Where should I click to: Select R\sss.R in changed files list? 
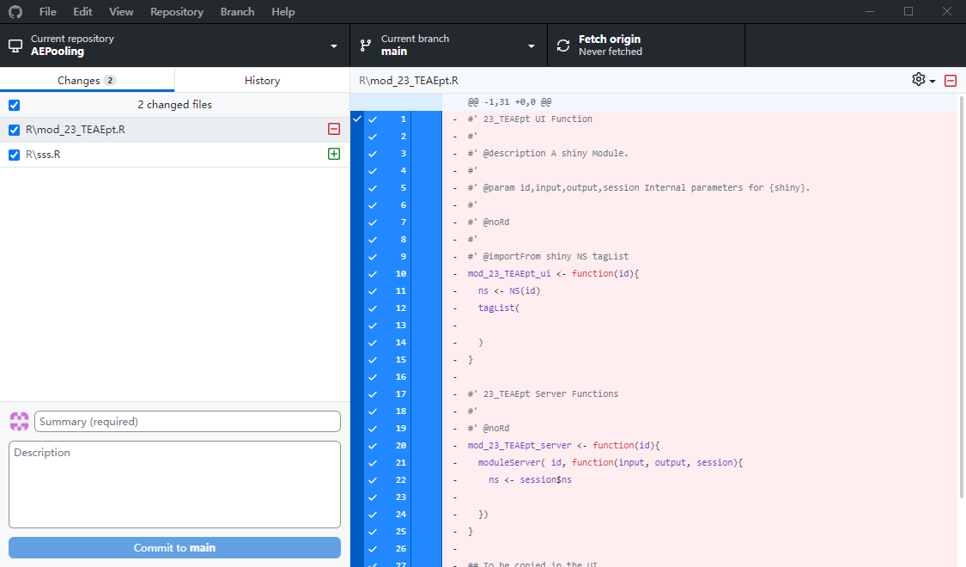point(174,154)
